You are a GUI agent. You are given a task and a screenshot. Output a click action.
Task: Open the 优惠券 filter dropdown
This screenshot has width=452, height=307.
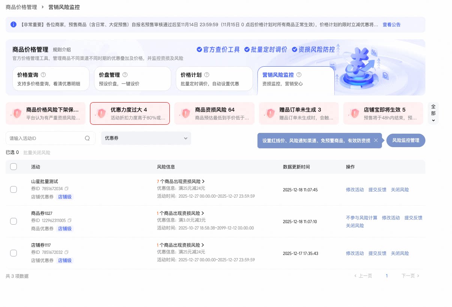(146, 138)
